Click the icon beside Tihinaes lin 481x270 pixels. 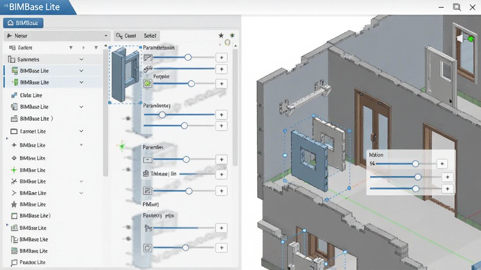pos(146,174)
